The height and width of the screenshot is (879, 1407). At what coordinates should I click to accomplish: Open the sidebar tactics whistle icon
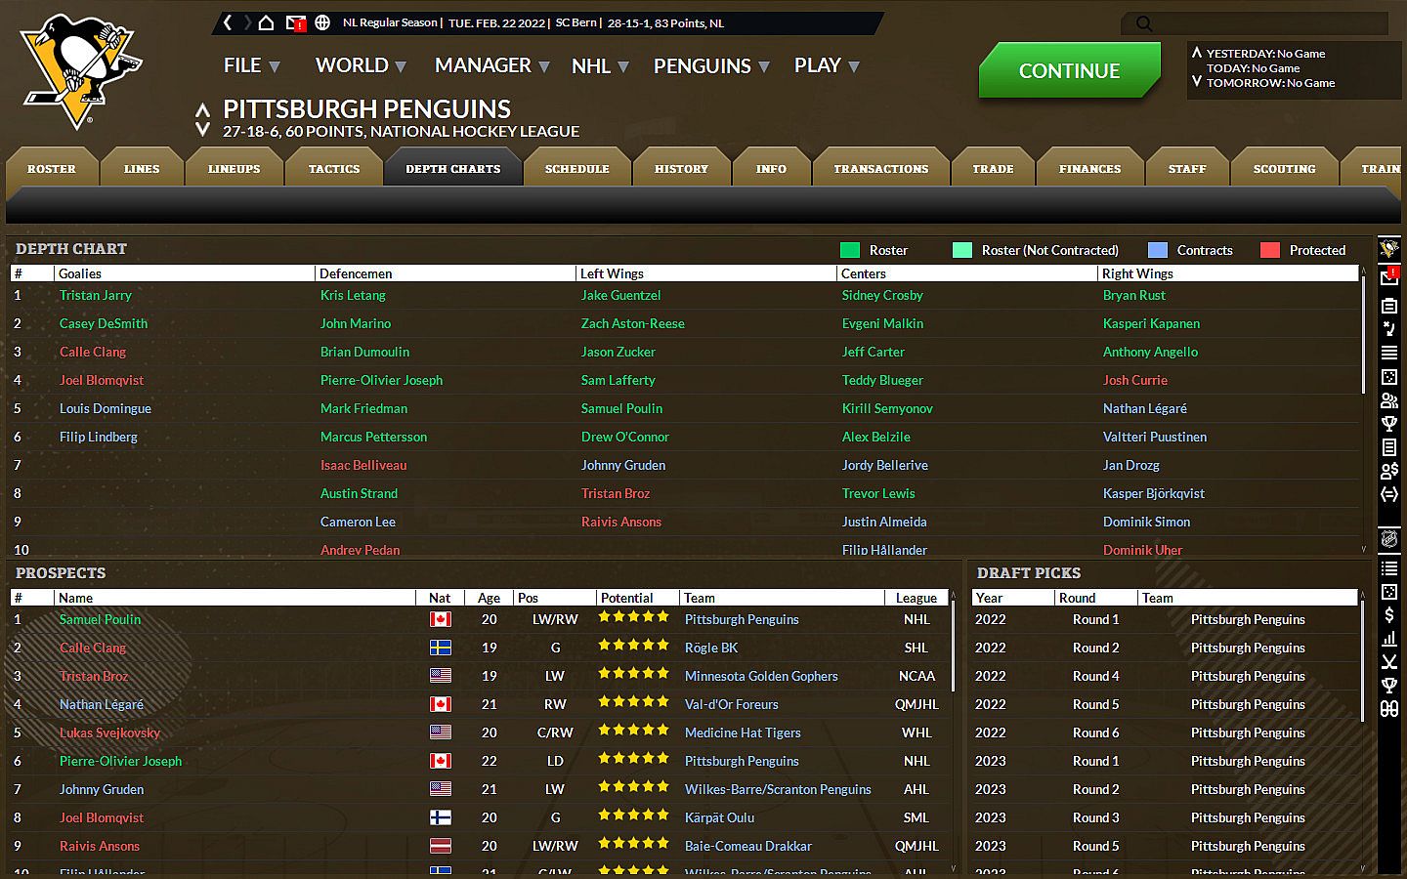pyautogui.click(x=1389, y=329)
